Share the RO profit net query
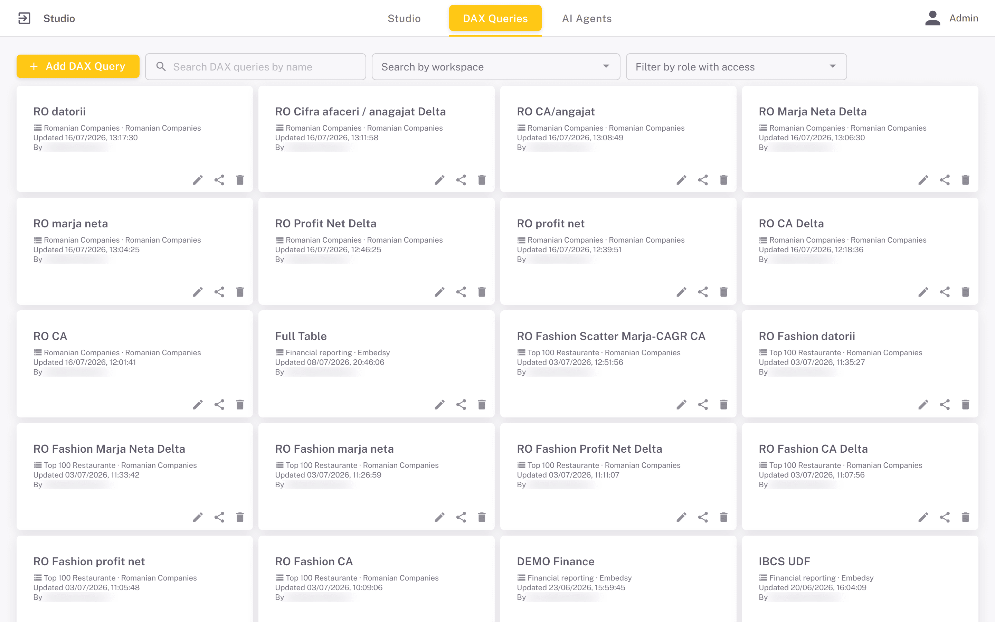The image size is (995, 622). click(703, 292)
